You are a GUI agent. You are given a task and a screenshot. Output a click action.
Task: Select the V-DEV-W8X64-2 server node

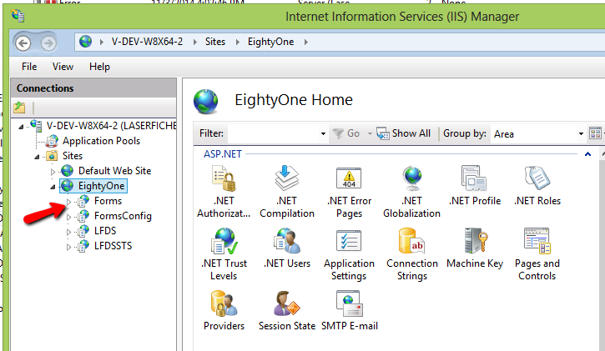(x=111, y=126)
